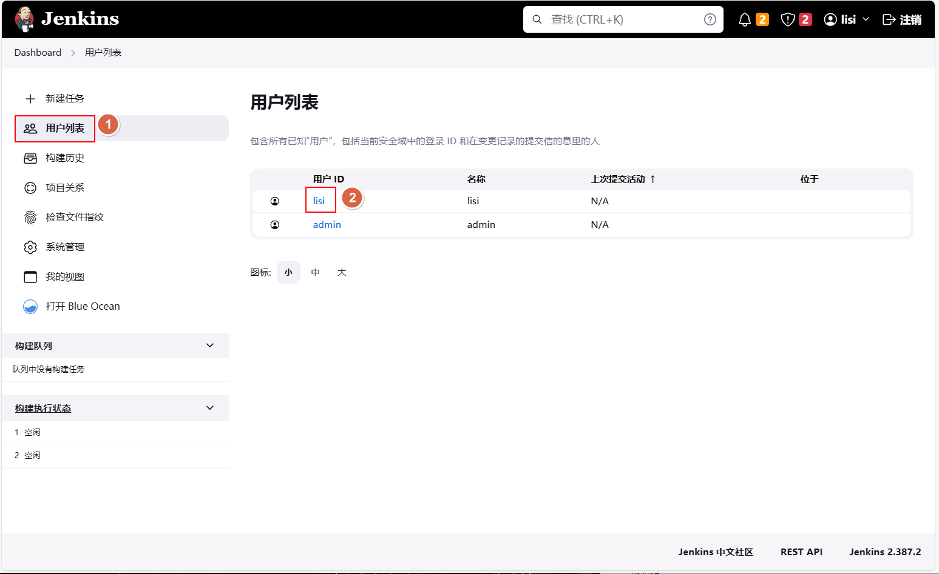939x574 pixels.
Task: Click the user icon in lisi row
Action: 275,201
